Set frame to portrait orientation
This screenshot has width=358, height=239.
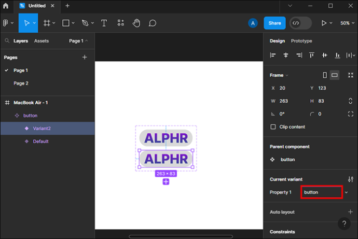[x=325, y=75]
